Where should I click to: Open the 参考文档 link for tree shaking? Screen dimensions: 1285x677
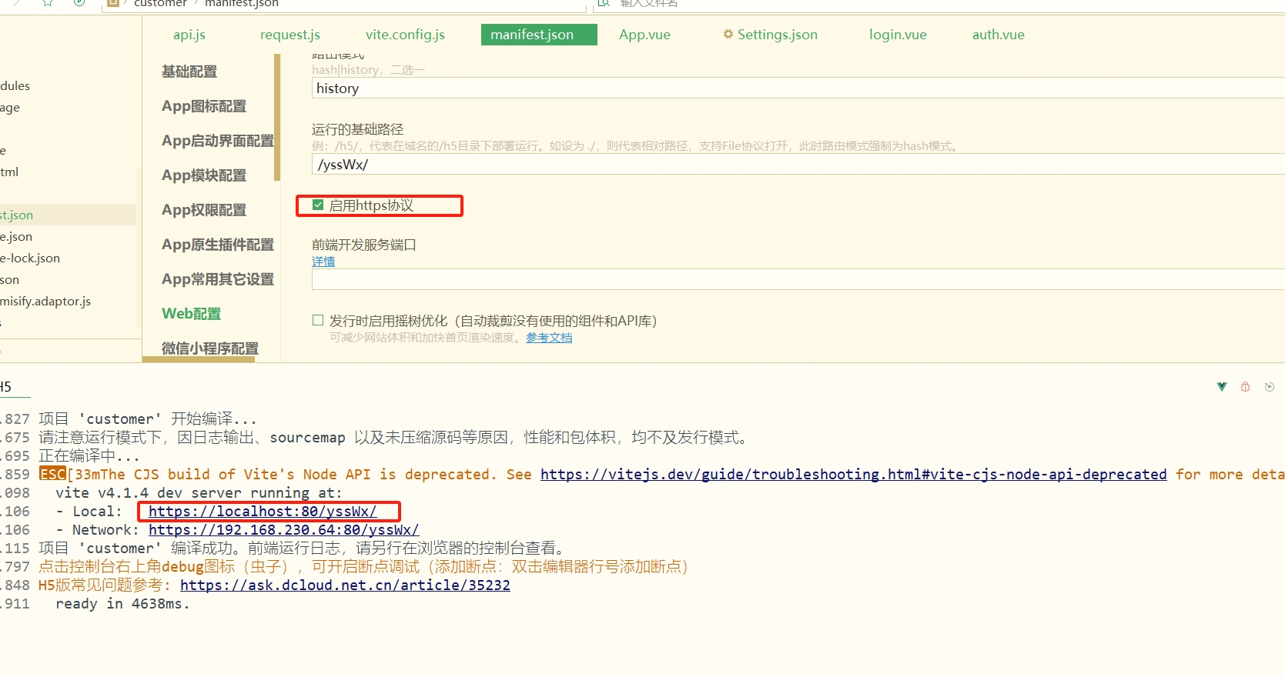pos(549,338)
